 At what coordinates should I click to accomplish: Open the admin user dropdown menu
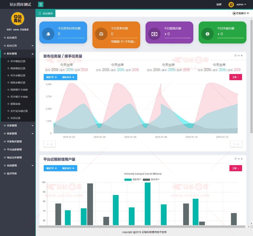pos(241,5)
